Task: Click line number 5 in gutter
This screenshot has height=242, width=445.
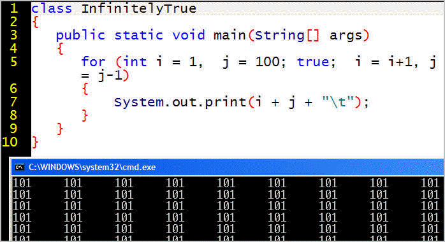Action: click(x=14, y=62)
